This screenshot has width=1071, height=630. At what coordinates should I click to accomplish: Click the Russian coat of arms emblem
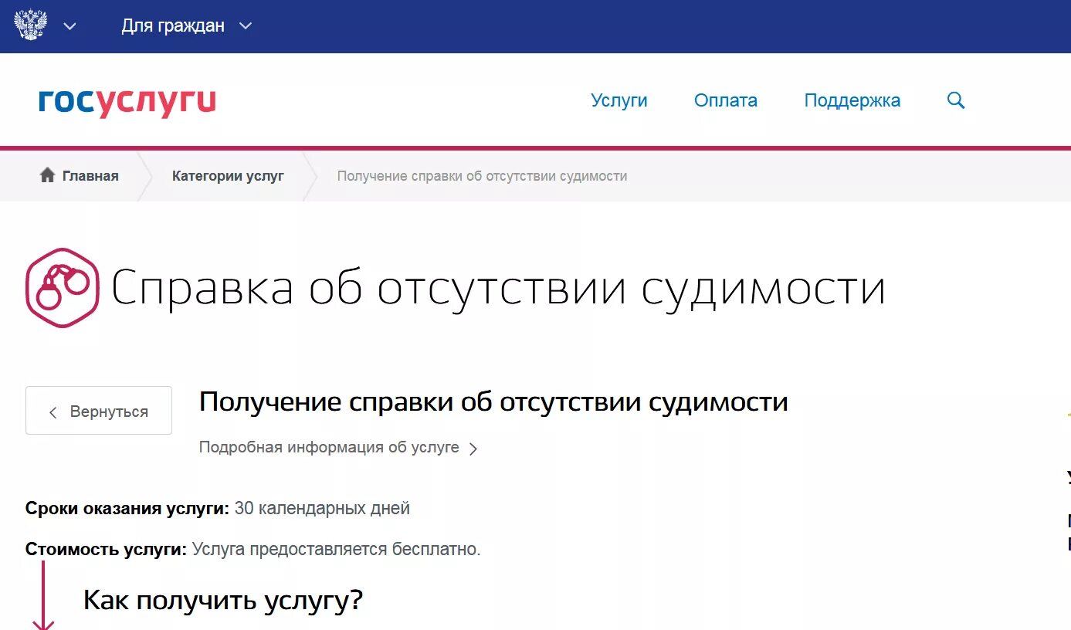point(31,25)
